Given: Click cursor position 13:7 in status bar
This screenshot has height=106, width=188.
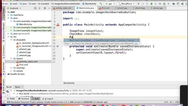Looking at the screenshot, I should (166, 102).
